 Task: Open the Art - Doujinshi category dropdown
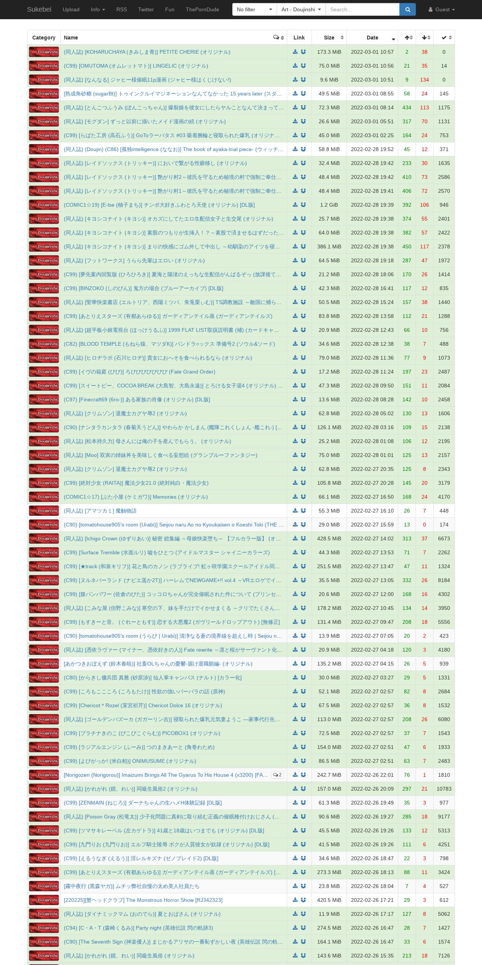[x=301, y=9]
